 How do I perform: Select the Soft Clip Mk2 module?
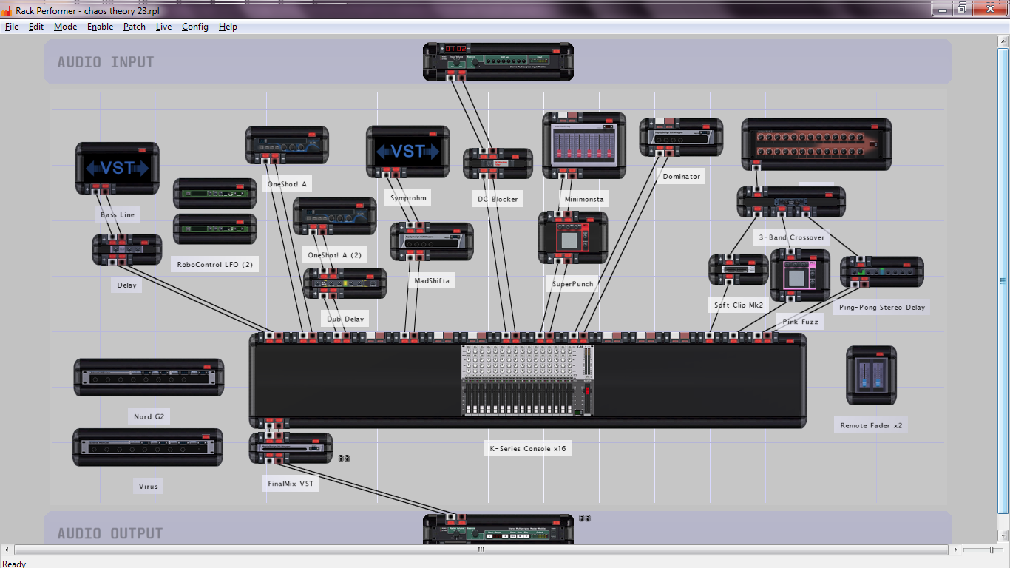[x=739, y=270]
